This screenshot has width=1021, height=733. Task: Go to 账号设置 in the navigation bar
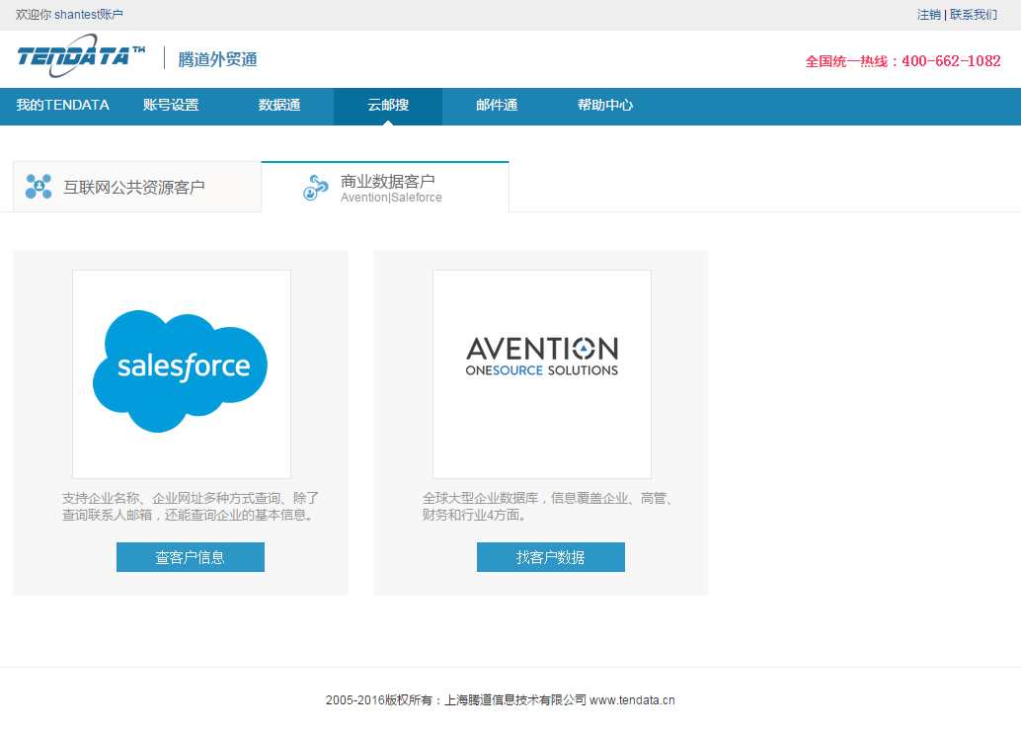point(171,106)
